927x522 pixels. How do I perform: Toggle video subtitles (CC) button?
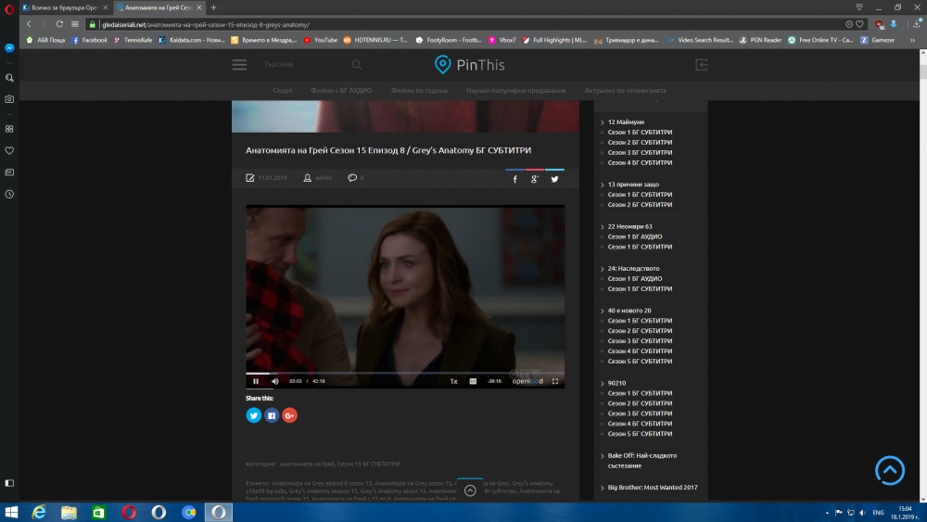[x=473, y=381]
